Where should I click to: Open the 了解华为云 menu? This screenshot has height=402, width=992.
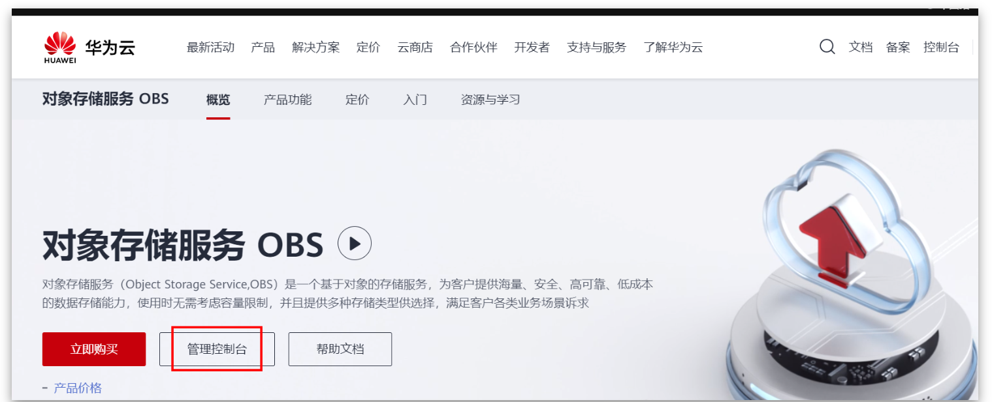pyautogui.click(x=673, y=48)
